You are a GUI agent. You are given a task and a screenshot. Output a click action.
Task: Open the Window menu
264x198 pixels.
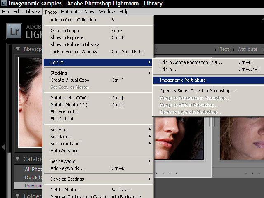point(107,12)
